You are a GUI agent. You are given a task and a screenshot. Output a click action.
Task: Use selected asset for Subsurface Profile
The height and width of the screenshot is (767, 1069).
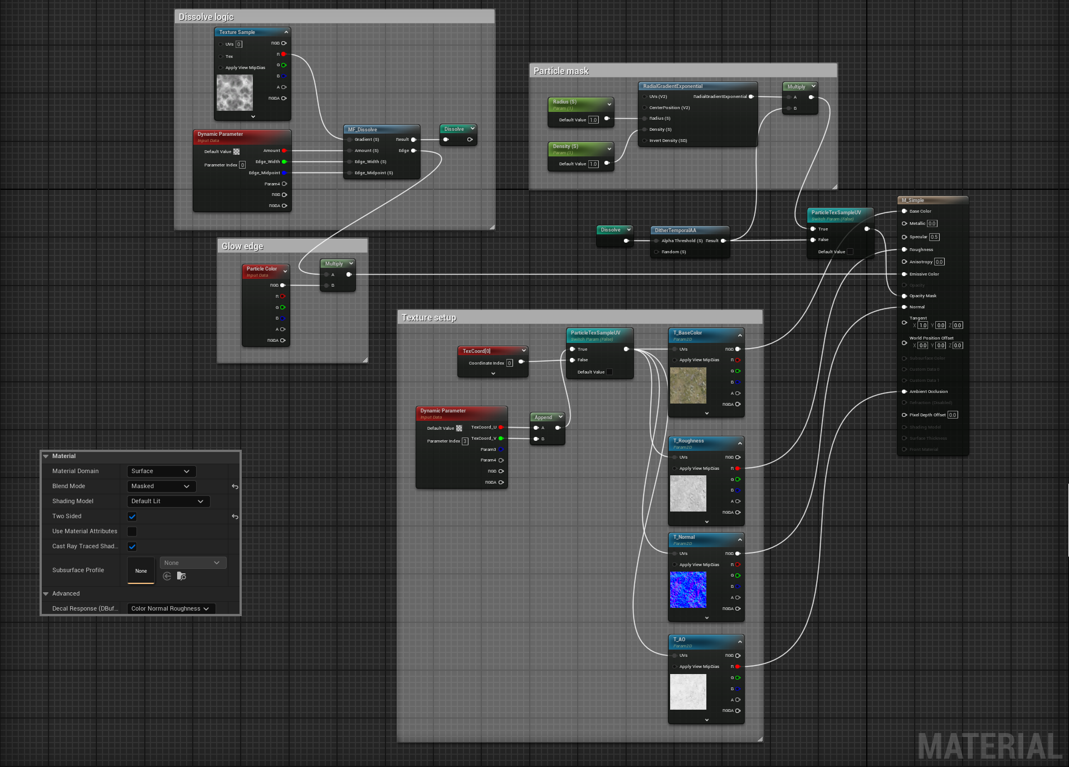(x=167, y=576)
